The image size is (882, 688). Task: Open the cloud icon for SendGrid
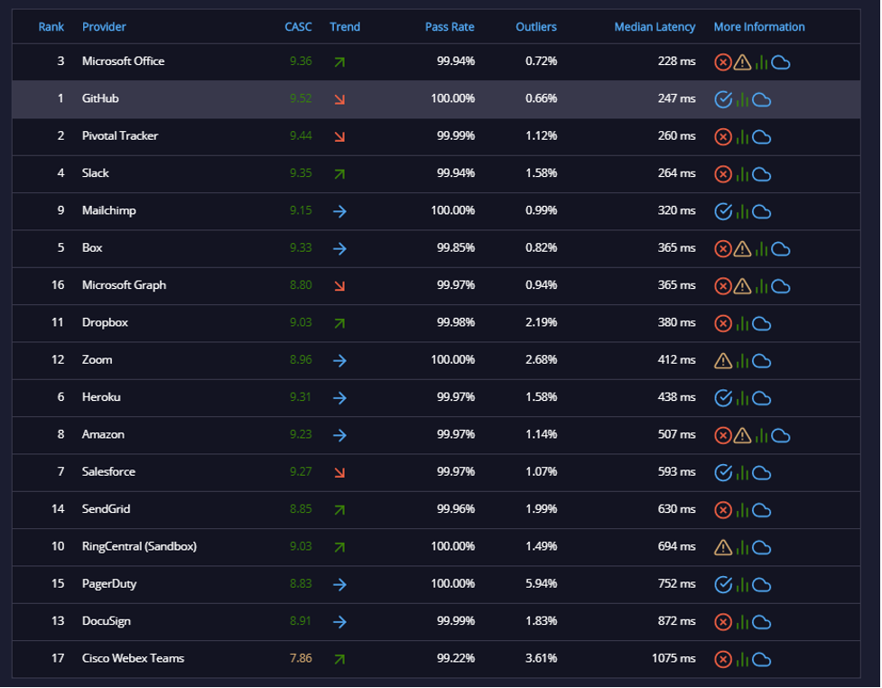761,510
